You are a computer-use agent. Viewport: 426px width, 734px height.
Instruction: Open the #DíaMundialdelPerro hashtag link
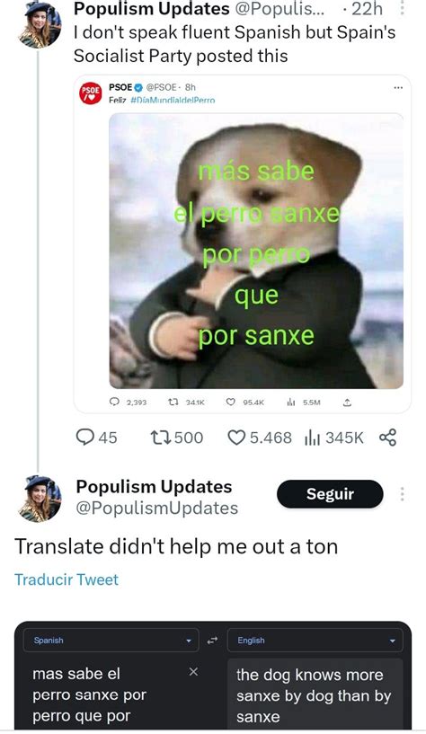tap(173, 101)
